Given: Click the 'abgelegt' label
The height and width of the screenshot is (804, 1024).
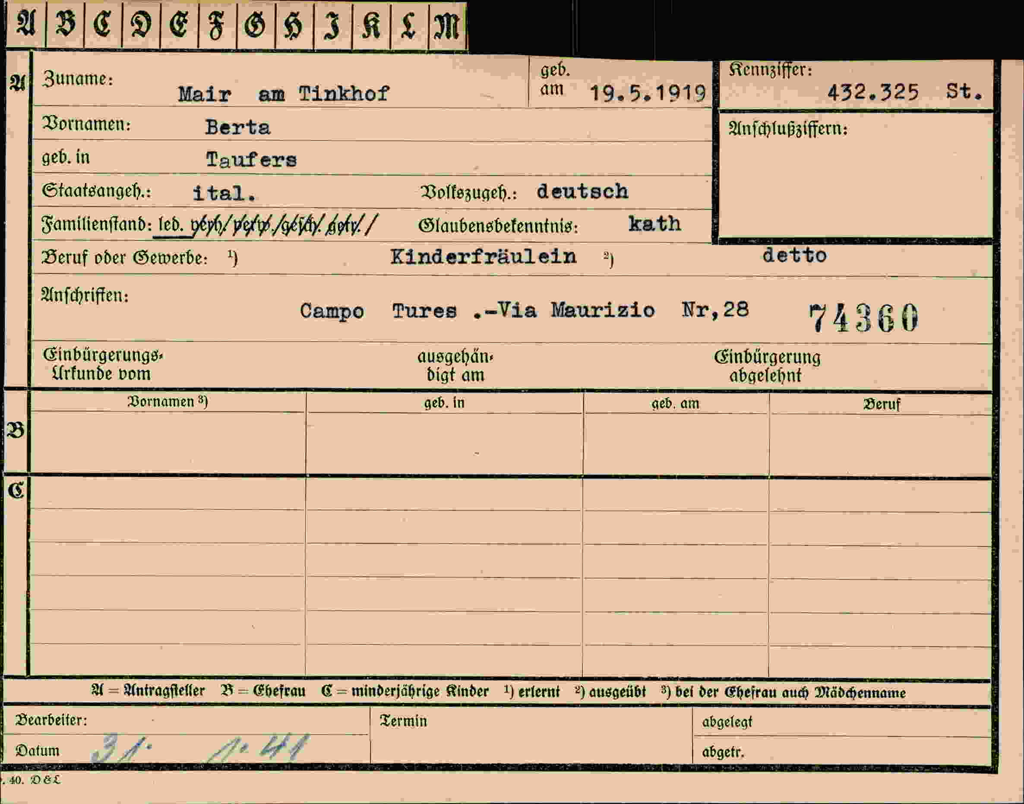Looking at the screenshot, I should click(727, 722).
